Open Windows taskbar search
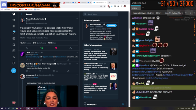This screenshot has height=110, width=196. [6, 108]
